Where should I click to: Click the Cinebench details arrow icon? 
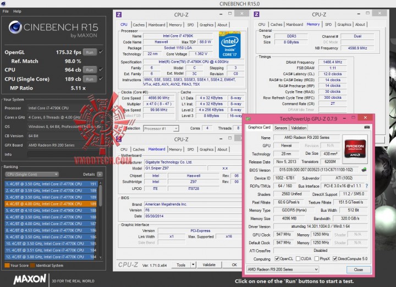(x=100, y=175)
